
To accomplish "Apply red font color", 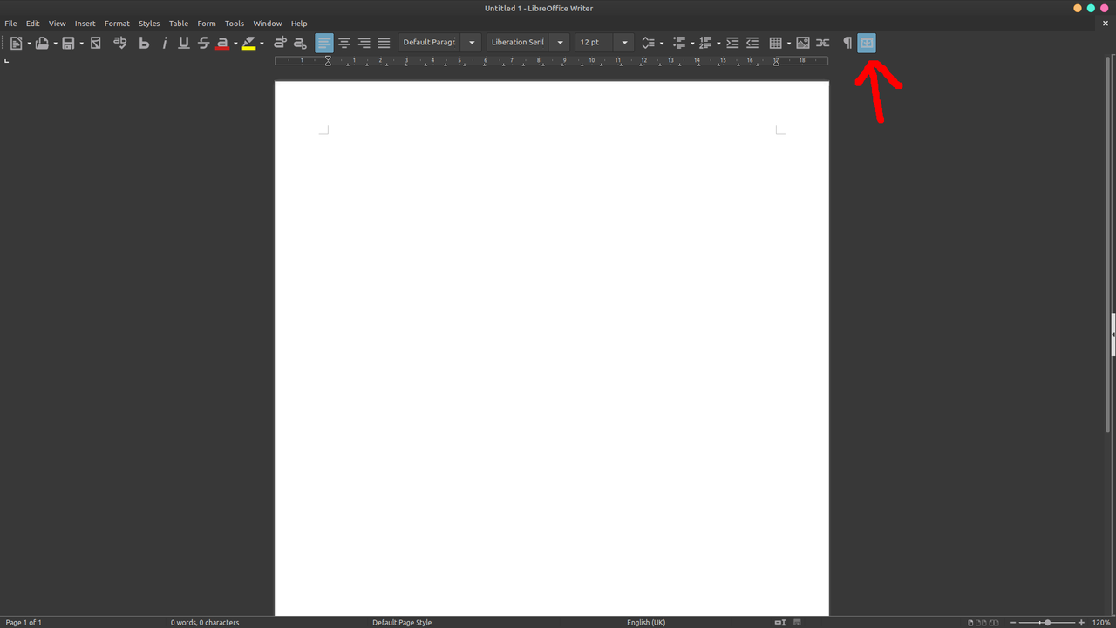I will click(222, 43).
